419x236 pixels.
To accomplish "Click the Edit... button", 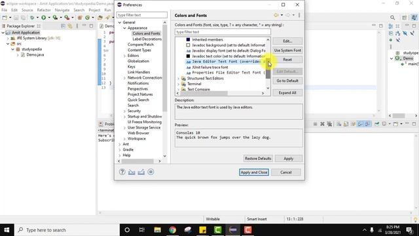I will (287, 41).
